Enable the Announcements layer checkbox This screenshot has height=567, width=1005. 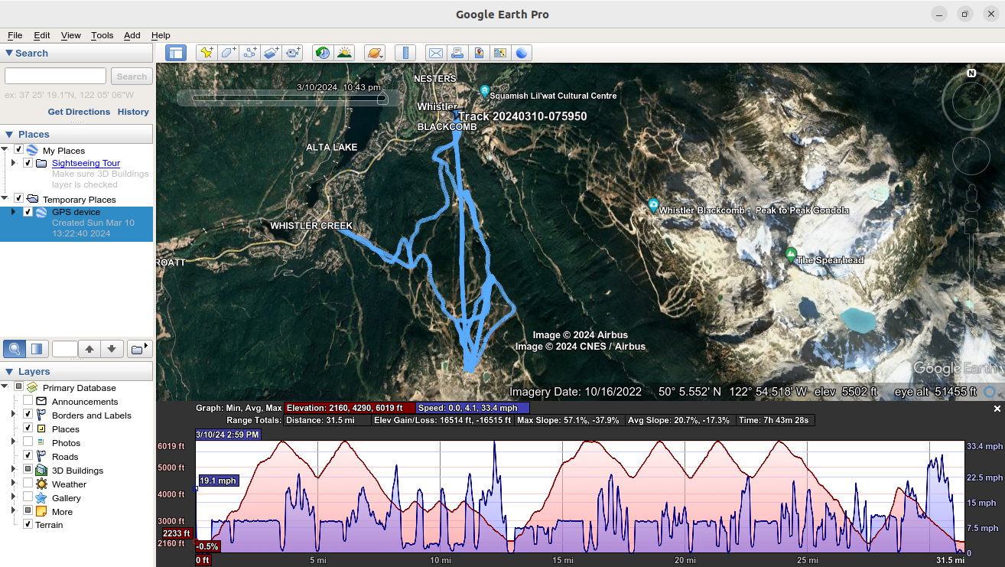tap(28, 401)
